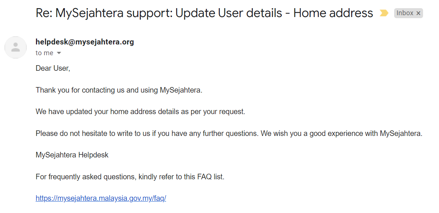Click the Inbox label tag
439x213 pixels.
(405, 13)
